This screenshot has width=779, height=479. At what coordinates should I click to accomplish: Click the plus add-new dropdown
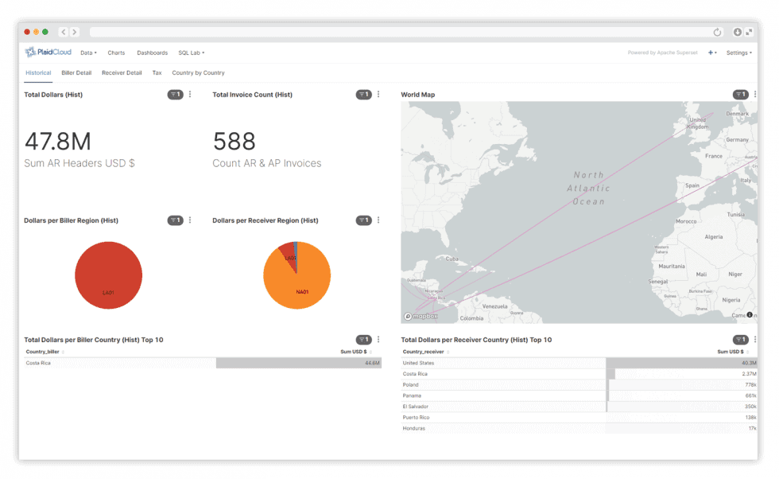[x=712, y=53]
